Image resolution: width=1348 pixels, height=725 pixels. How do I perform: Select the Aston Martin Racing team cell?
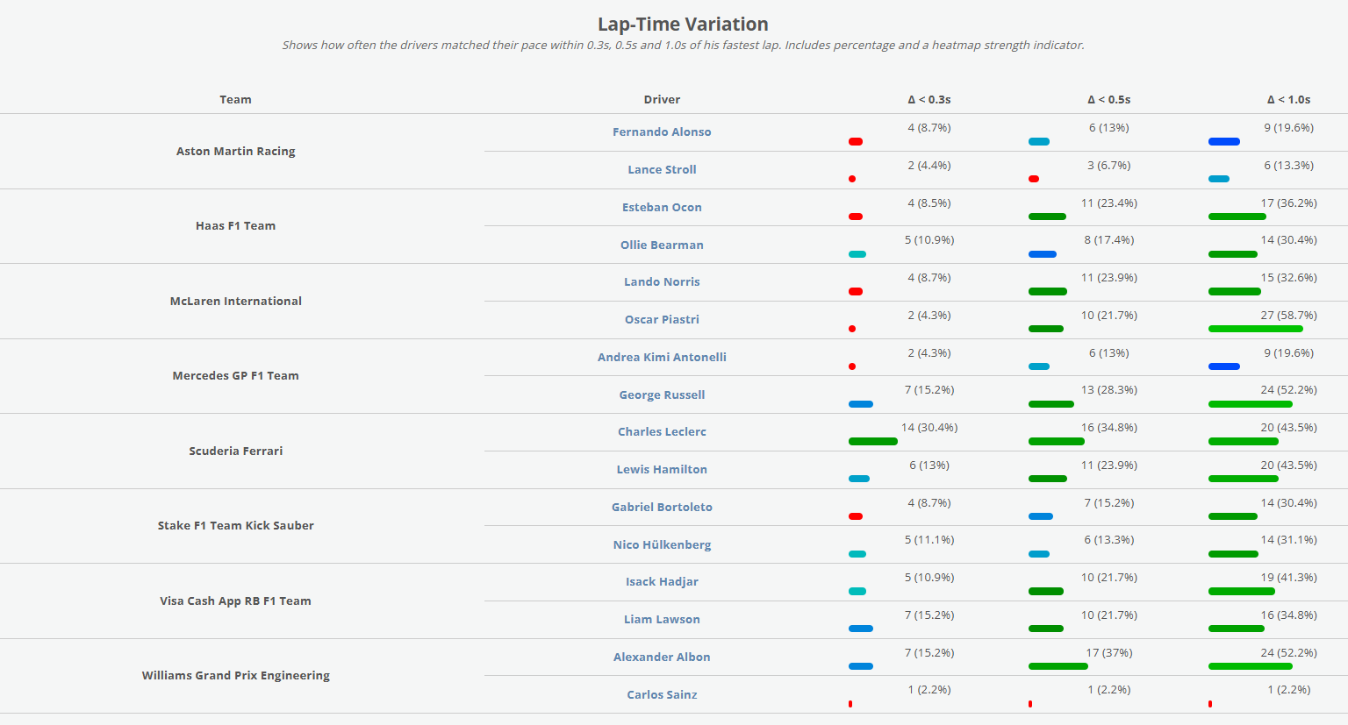pyautogui.click(x=235, y=151)
